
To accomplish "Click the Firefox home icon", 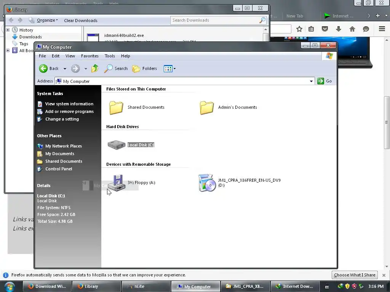I will pyautogui.click(x=352, y=29).
